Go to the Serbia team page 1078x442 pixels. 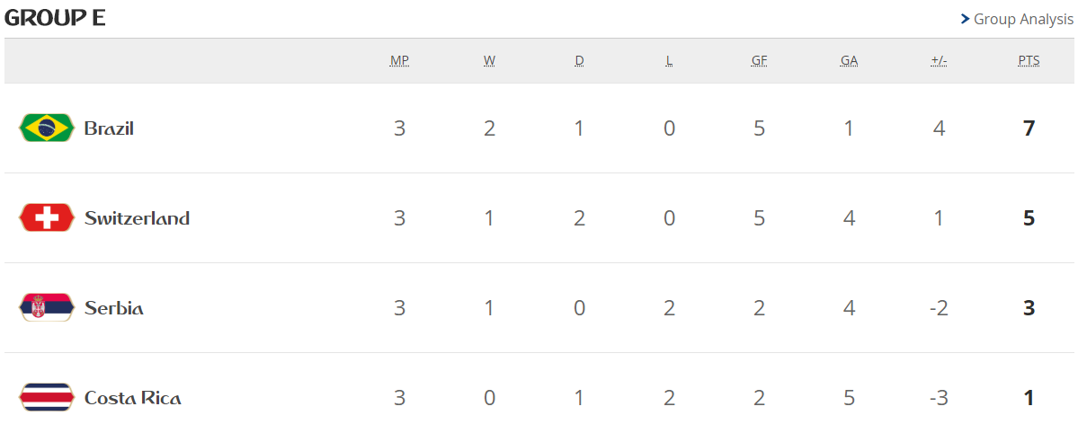point(114,308)
